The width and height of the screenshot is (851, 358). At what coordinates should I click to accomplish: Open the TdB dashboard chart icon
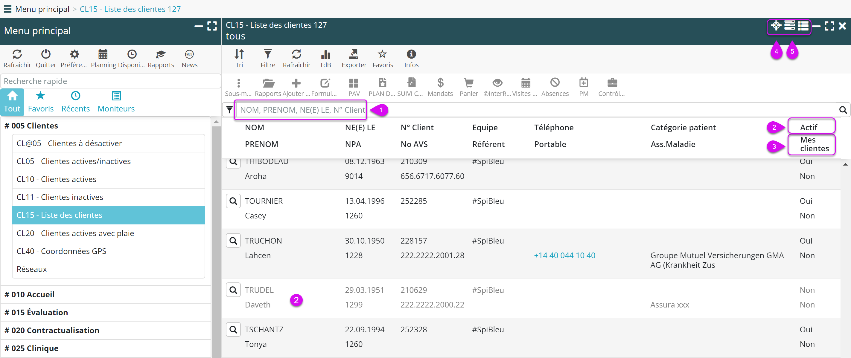tap(325, 54)
